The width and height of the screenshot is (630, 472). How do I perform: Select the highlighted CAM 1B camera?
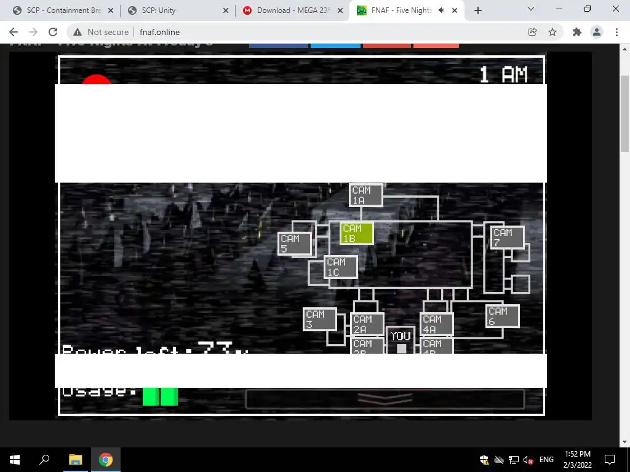[x=357, y=233]
